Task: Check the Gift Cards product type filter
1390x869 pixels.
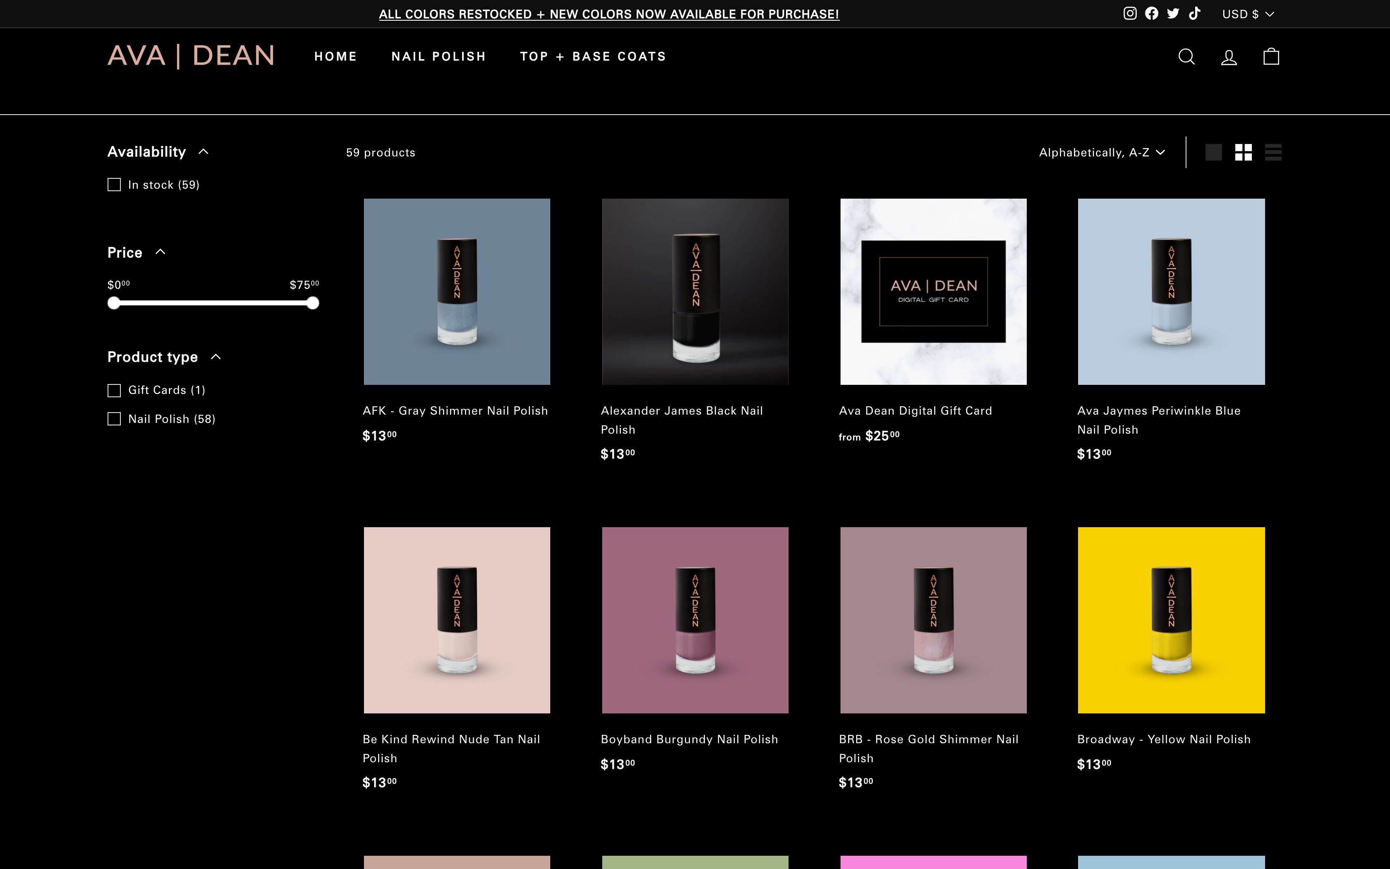Action: (113, 390)
